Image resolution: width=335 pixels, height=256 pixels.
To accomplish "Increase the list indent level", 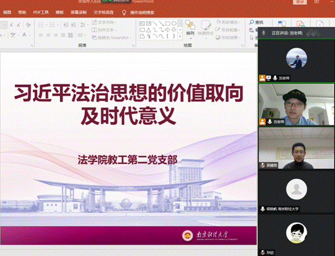I will 73,25.
